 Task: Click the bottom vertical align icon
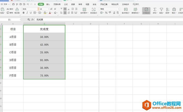(x=69, y=9)
